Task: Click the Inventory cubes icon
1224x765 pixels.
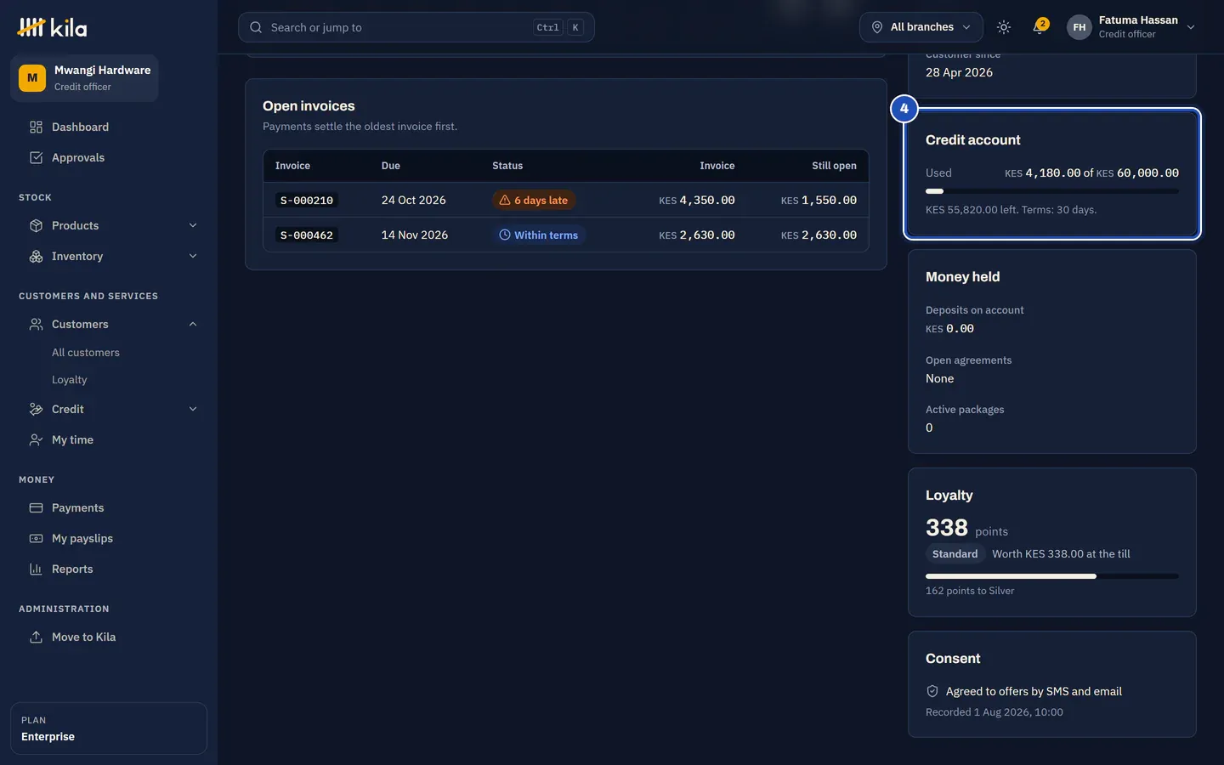Action: (x=36, y=257)
